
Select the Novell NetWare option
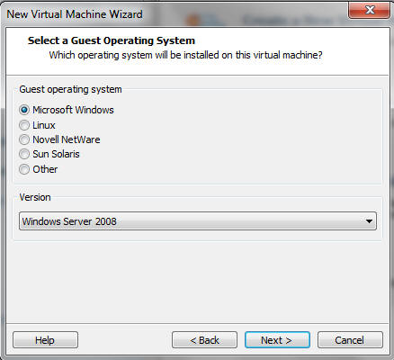24,139
